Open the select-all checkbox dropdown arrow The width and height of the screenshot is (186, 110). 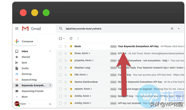(x=64, y=38)
